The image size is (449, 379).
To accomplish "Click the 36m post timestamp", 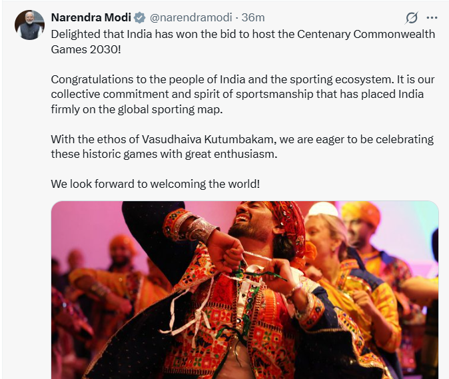I will tap(253, 17).
